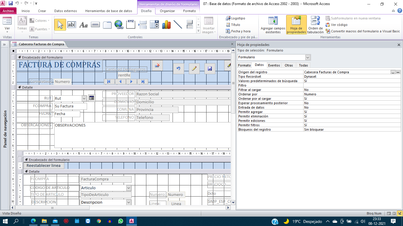Viewport: 403px width, 226px height.
Task: Click the form selector square at ruler corner
Action: click(x=14, y=51)
